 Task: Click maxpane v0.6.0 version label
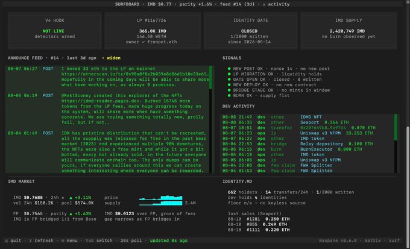pos(337,241)
